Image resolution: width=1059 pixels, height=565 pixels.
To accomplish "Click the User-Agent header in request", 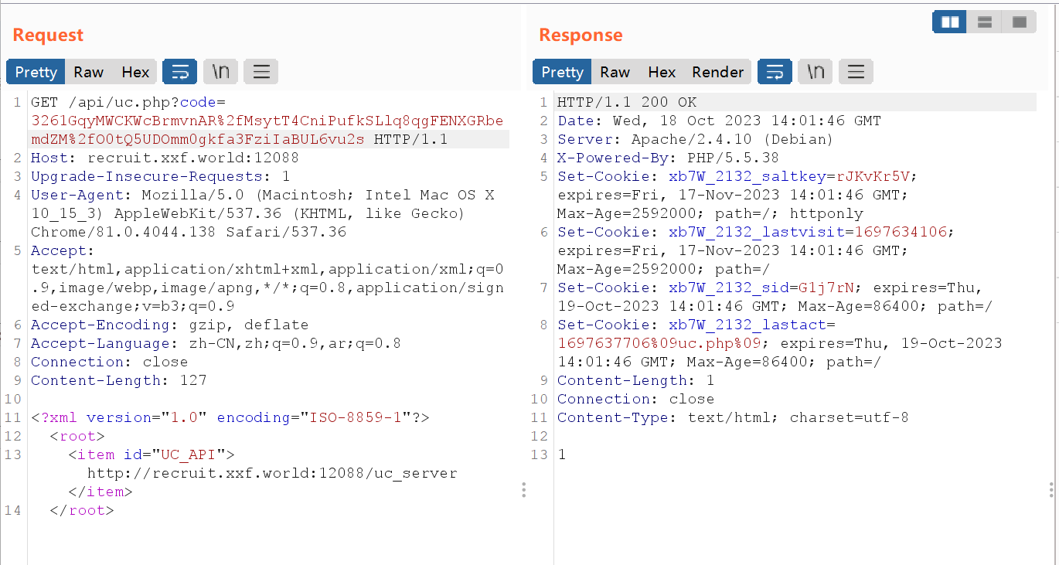I will [x=263, y=213].
